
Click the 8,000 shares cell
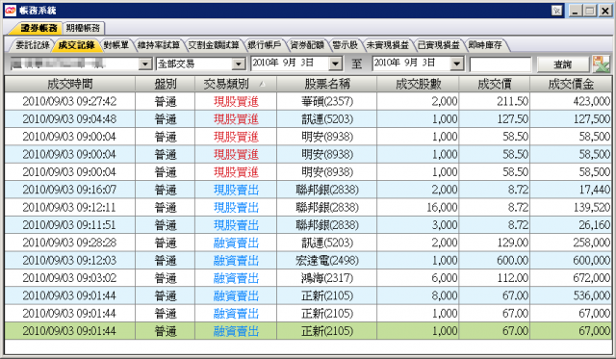(418, 295)
